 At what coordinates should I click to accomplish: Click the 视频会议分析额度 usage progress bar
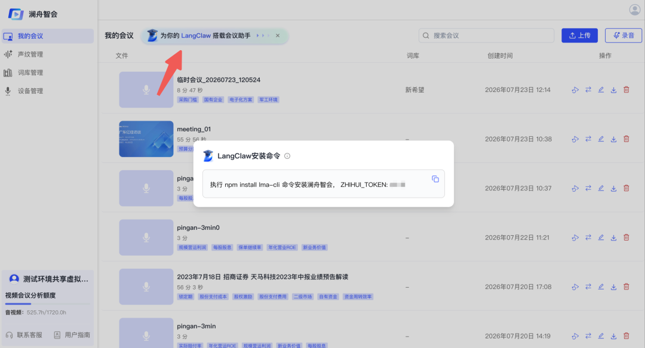[47, 304]
